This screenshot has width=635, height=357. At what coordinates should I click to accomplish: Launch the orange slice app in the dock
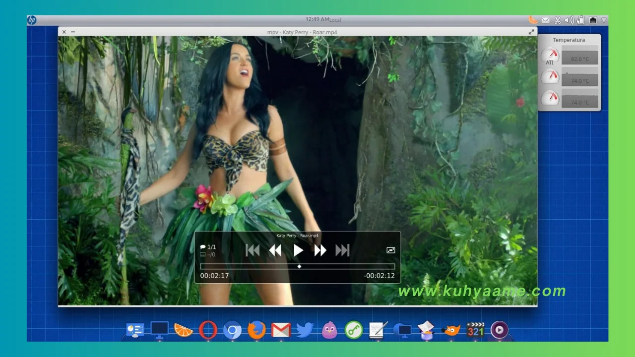184,330
